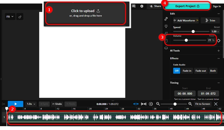Image resolution: width=224 pixels, height=130 pixels.
Task: Click the Split button
Action: click(44, 104)
